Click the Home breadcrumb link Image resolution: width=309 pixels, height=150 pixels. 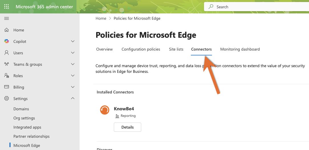101,18
